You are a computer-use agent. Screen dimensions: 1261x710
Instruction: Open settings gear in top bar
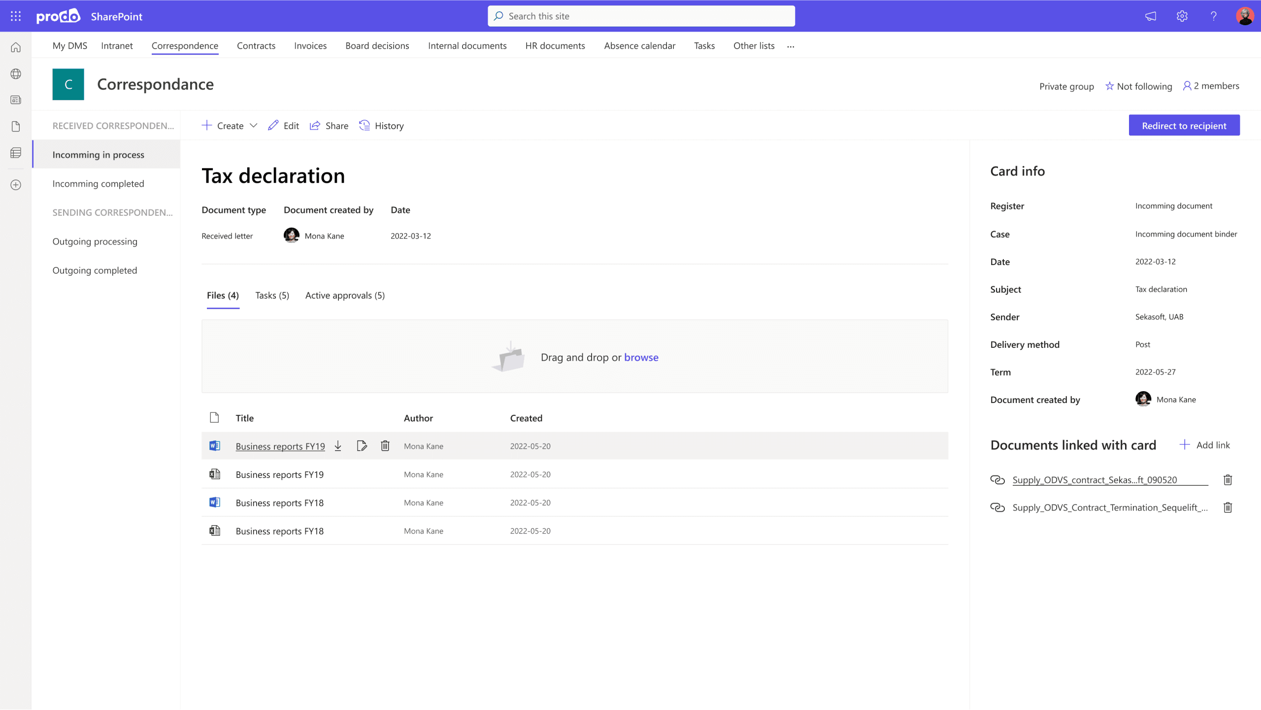(x=1182, y=16)
